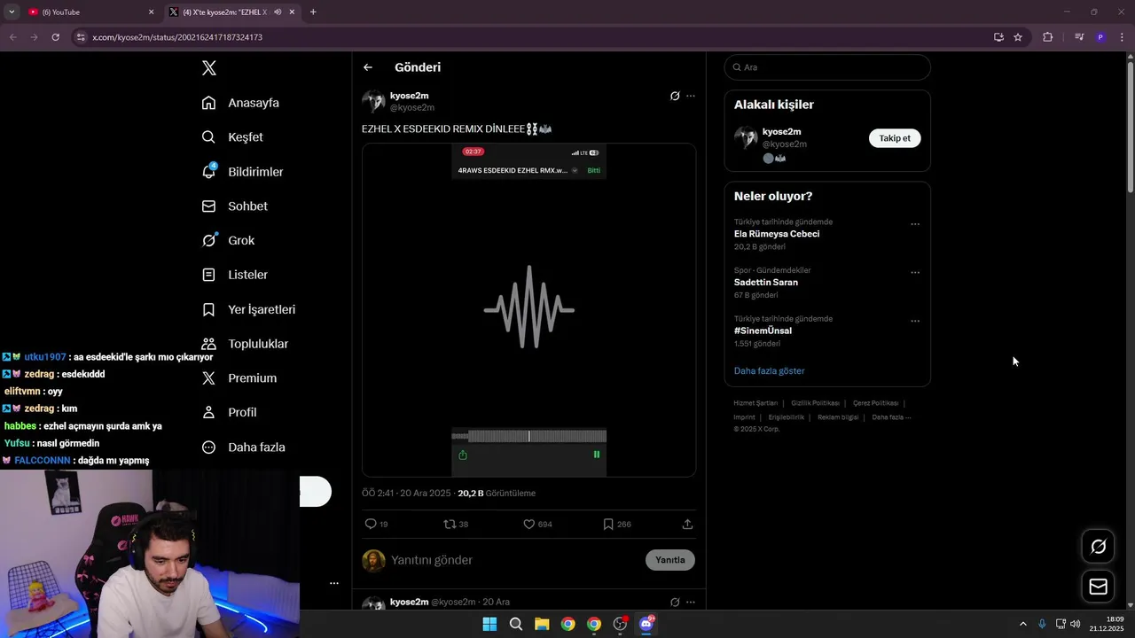Open Sohbet messages
Screen dimensions: 1135x638
click(x=234, y=206)
